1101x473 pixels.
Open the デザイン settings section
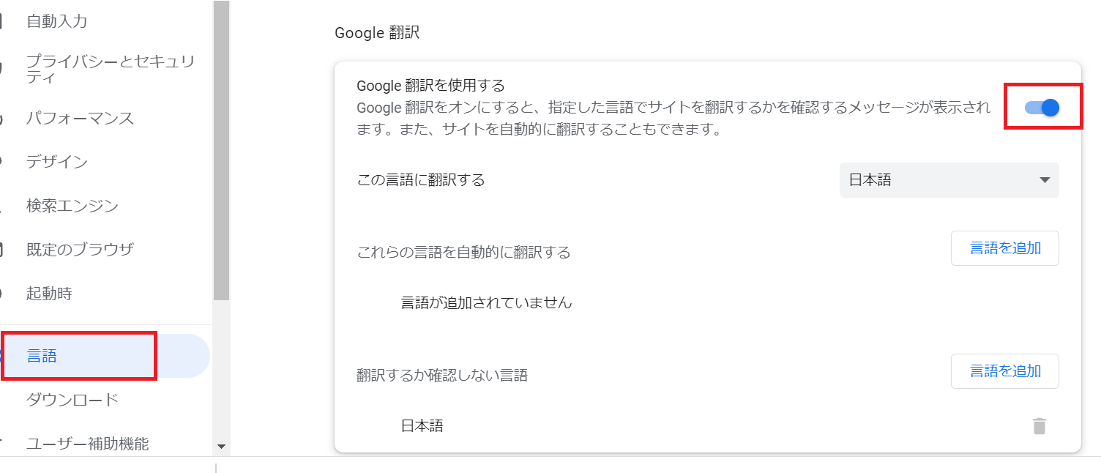pos(57,162)
